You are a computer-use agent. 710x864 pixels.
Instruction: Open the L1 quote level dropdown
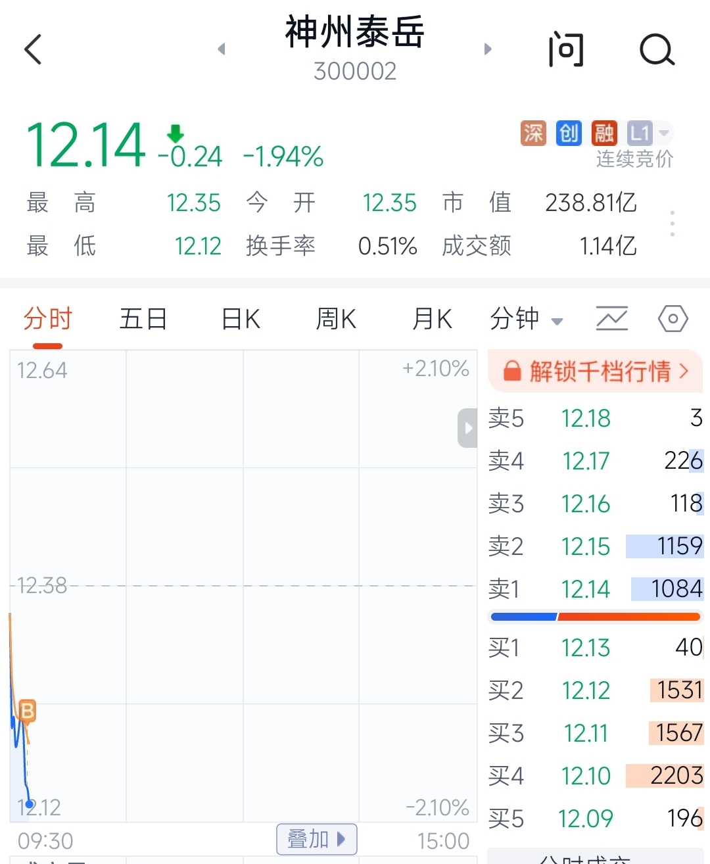[650, 133]
